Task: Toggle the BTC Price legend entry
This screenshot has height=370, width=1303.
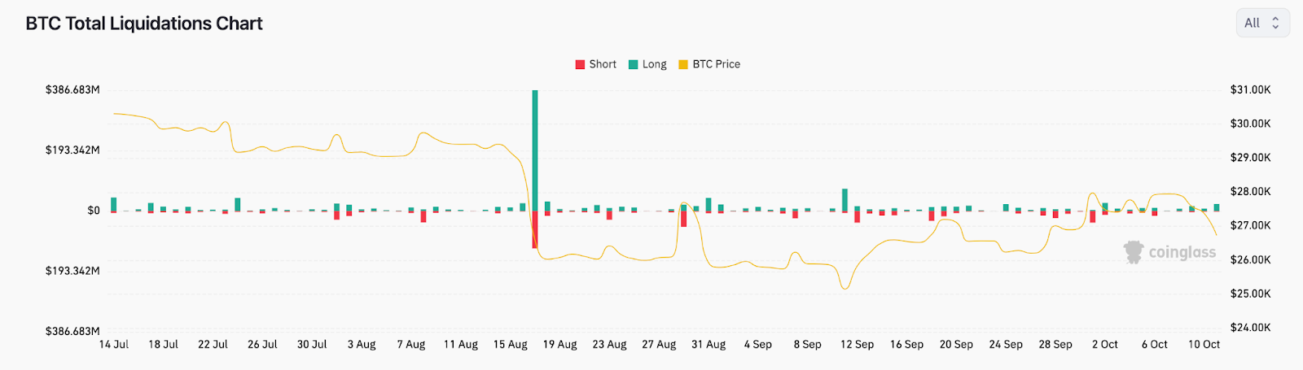Action: [x=716, y=64]
